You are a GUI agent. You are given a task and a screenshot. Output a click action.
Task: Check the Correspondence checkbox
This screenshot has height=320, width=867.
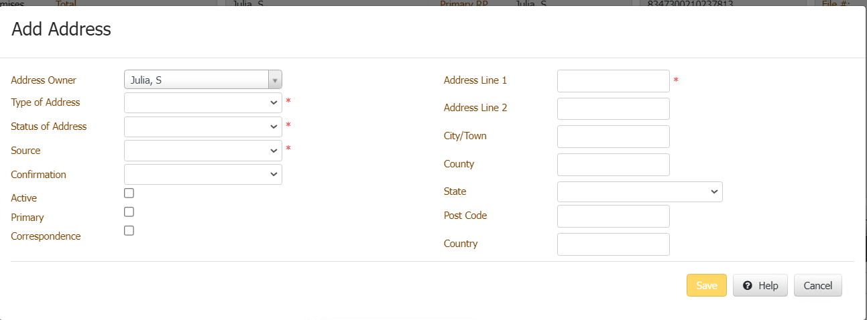129,231
